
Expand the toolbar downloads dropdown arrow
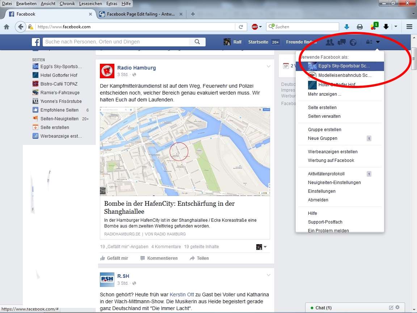click(x=396, y=26)
